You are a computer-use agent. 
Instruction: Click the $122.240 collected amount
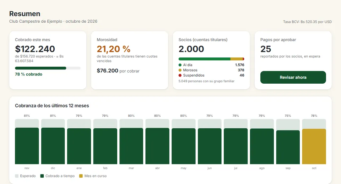pyautogui.click(x=35, y=49)
